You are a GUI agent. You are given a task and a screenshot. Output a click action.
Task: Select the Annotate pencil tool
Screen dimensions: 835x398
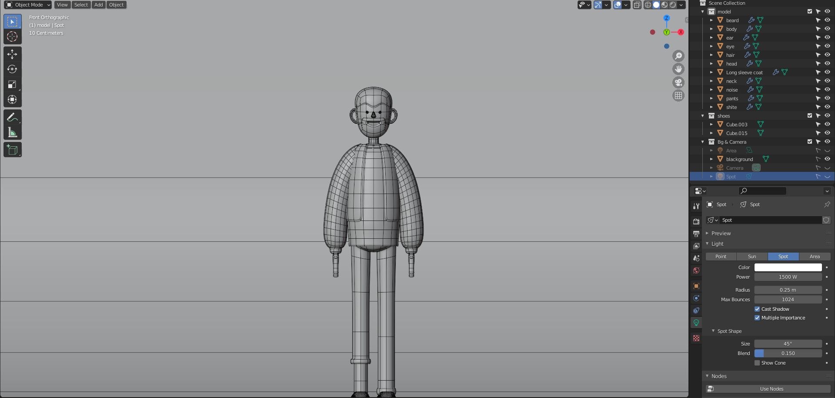(x=12, y=117)
